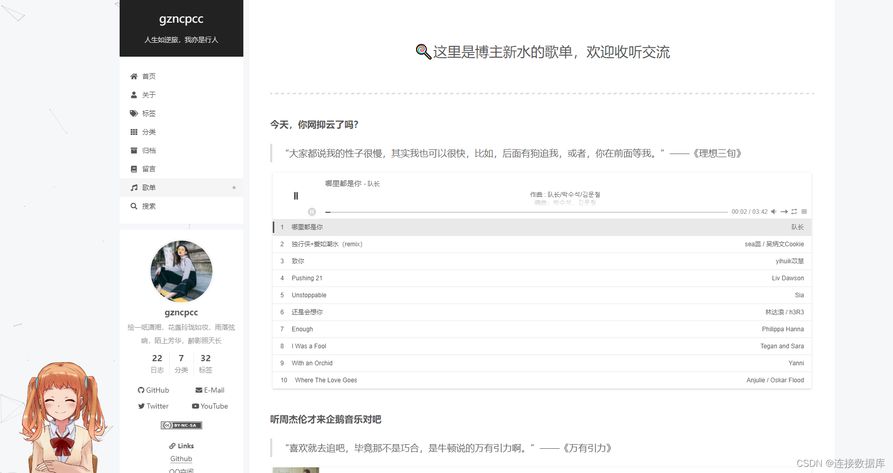Open the 归档 archive page
893x473 pixels.
point(148,150)
